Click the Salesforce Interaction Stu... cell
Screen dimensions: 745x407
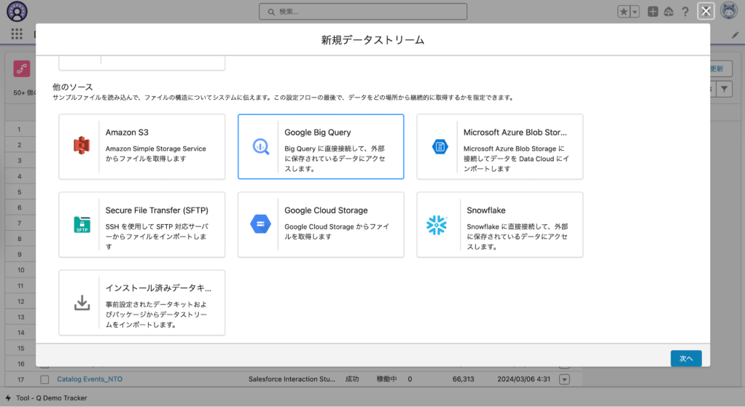point(292,379)
